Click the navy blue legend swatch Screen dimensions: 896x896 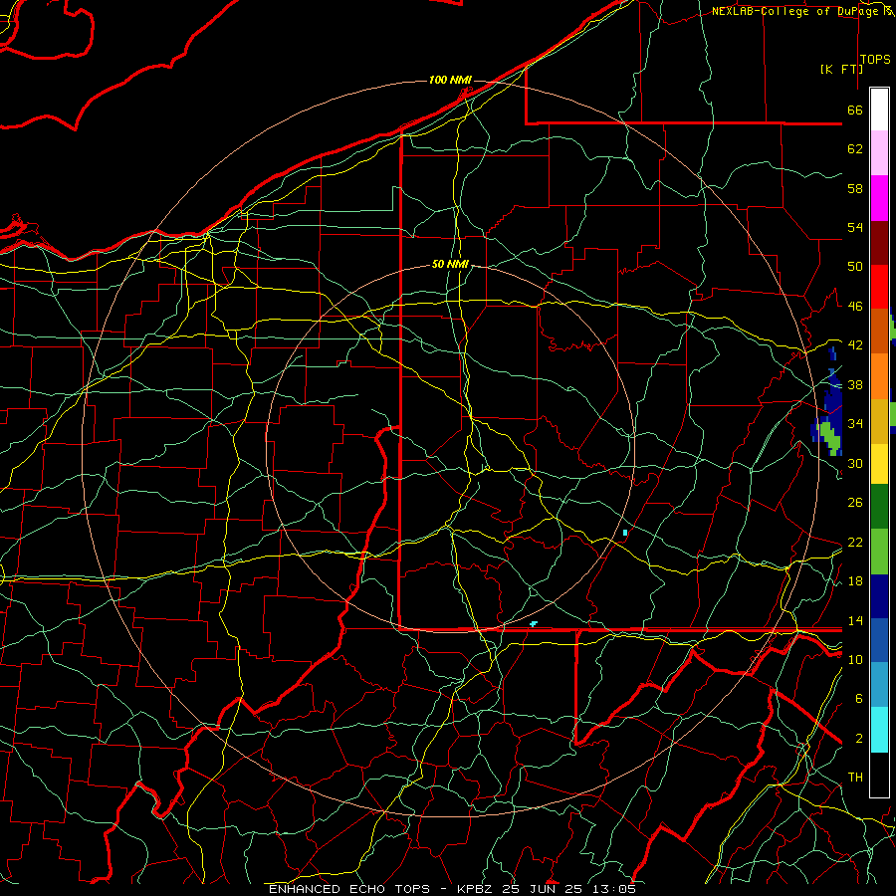coord(879,596)
